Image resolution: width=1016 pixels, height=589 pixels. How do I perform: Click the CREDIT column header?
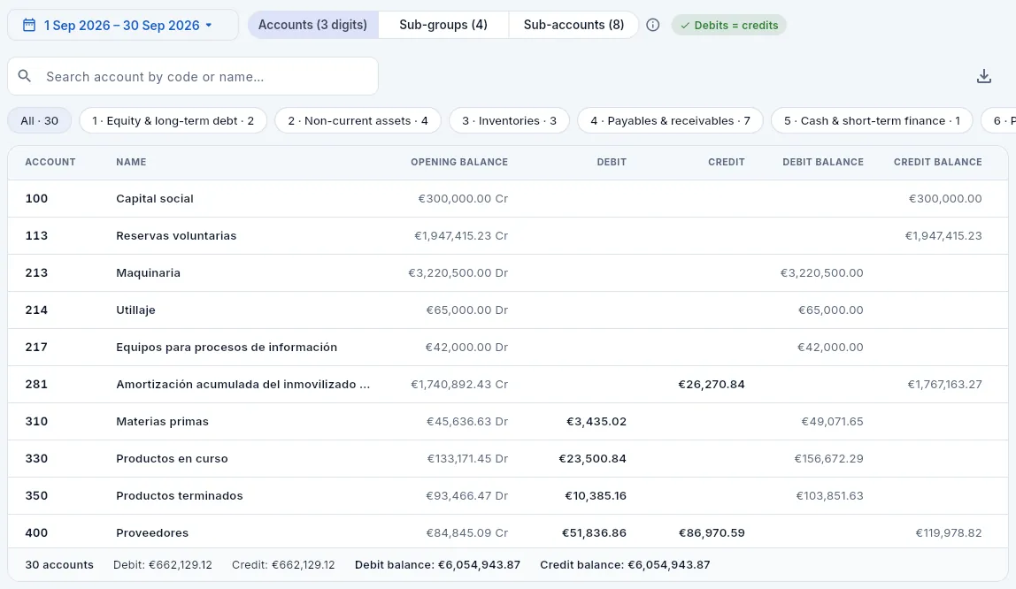(727, 162)
